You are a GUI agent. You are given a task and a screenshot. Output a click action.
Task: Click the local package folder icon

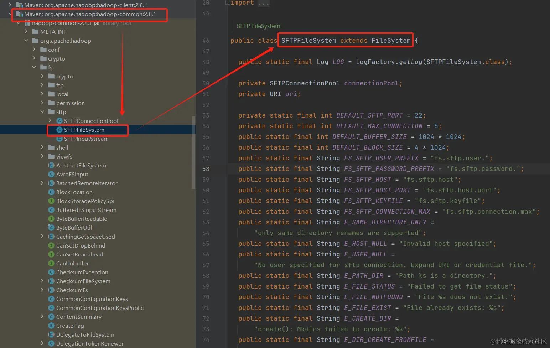coord(51,94)
